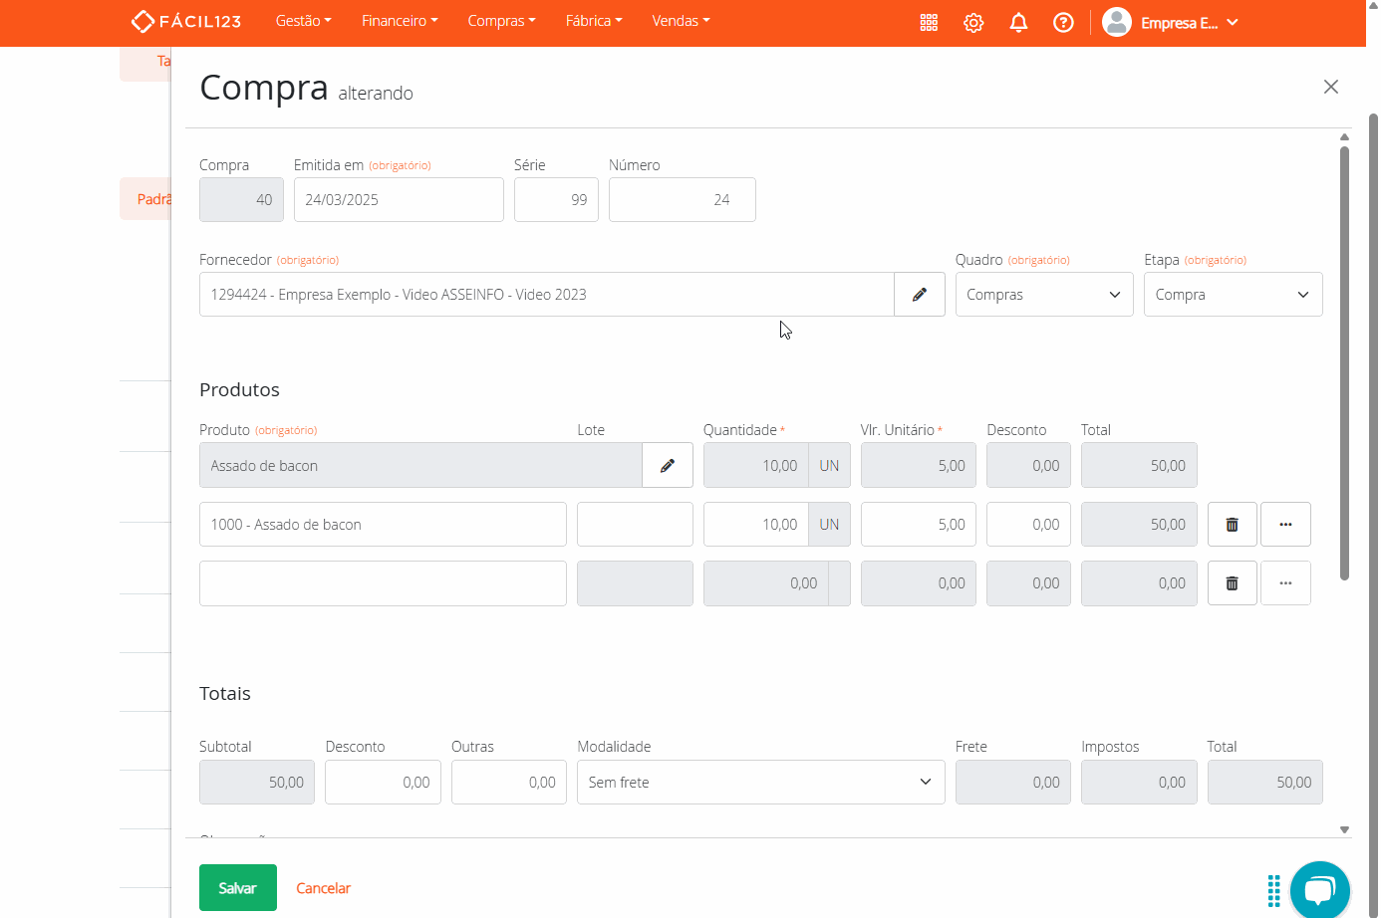This screenshot has height=918, width=1381.
Task: Open the Financeiro menu
Action: pos(400,21)
